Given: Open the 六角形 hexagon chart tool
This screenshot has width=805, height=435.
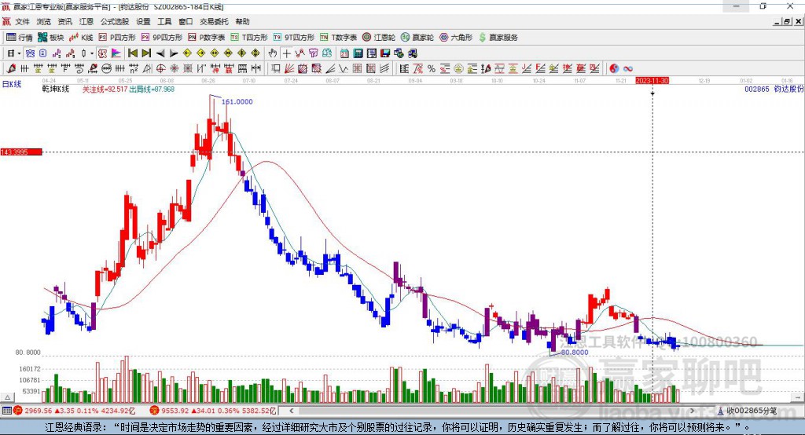Looking at the screenshot, I should [x=456, y=38].
